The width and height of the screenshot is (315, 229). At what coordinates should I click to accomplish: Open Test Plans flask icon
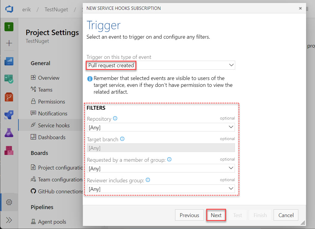click(9, 133)
